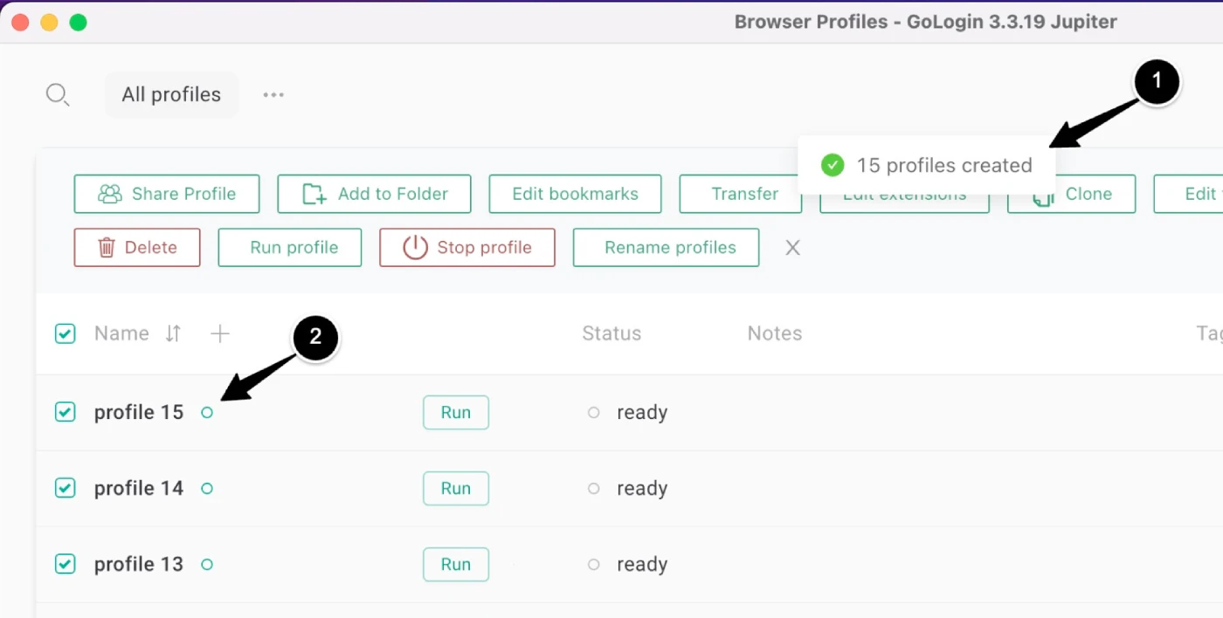Click Rename profiles
The image size is (1223, 618).
pos(666,247)
